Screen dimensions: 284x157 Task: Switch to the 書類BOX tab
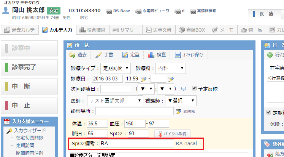192,30
